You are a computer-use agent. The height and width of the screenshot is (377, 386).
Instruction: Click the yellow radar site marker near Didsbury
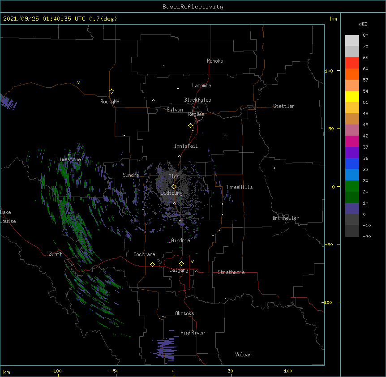pyautogui.click(x=174, y=186)
